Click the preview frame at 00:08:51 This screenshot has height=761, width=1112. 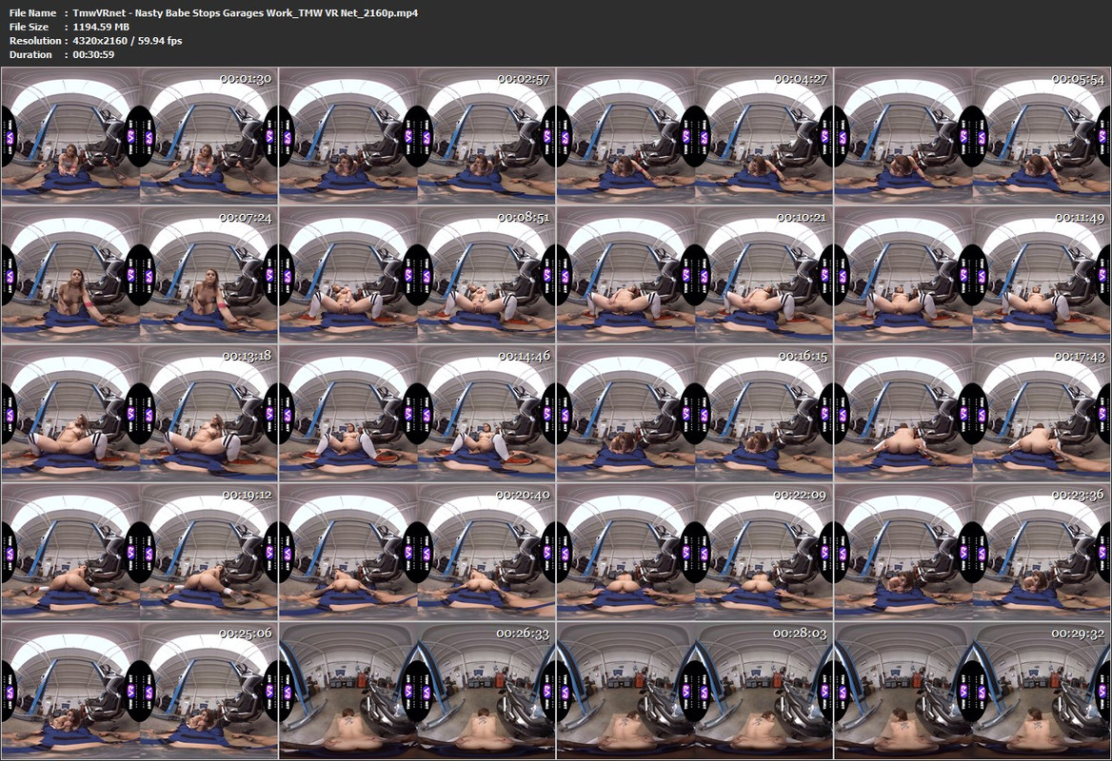(x=418, y=274)
